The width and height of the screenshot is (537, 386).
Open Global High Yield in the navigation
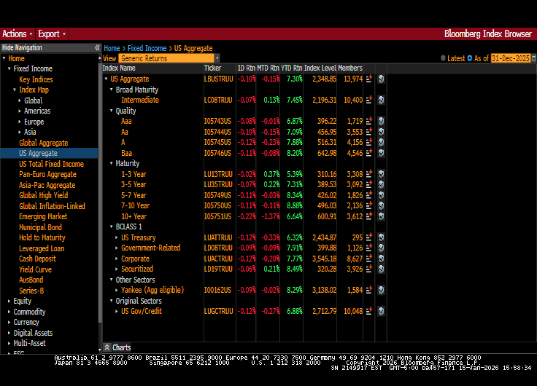pos(44,196)
